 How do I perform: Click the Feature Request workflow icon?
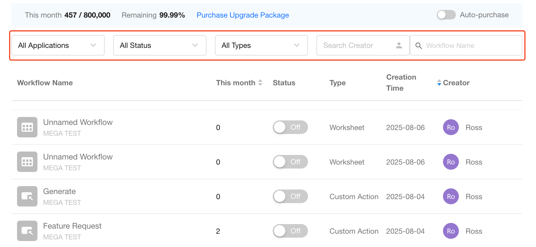[x=27, y=231]
